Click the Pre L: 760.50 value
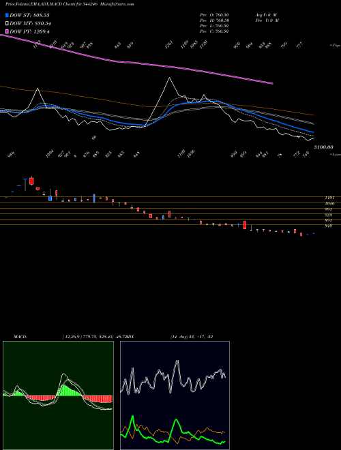Viewport: 341px width, 450px height. point(214,26)
